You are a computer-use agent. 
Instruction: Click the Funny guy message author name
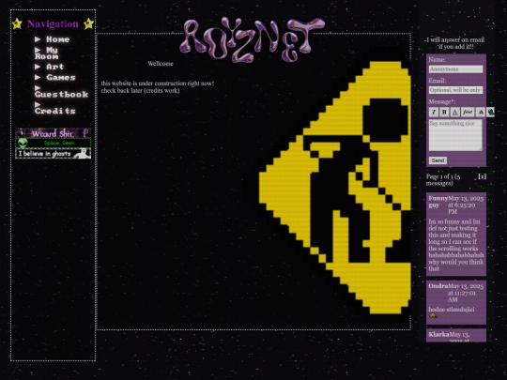tap(438, 202)
